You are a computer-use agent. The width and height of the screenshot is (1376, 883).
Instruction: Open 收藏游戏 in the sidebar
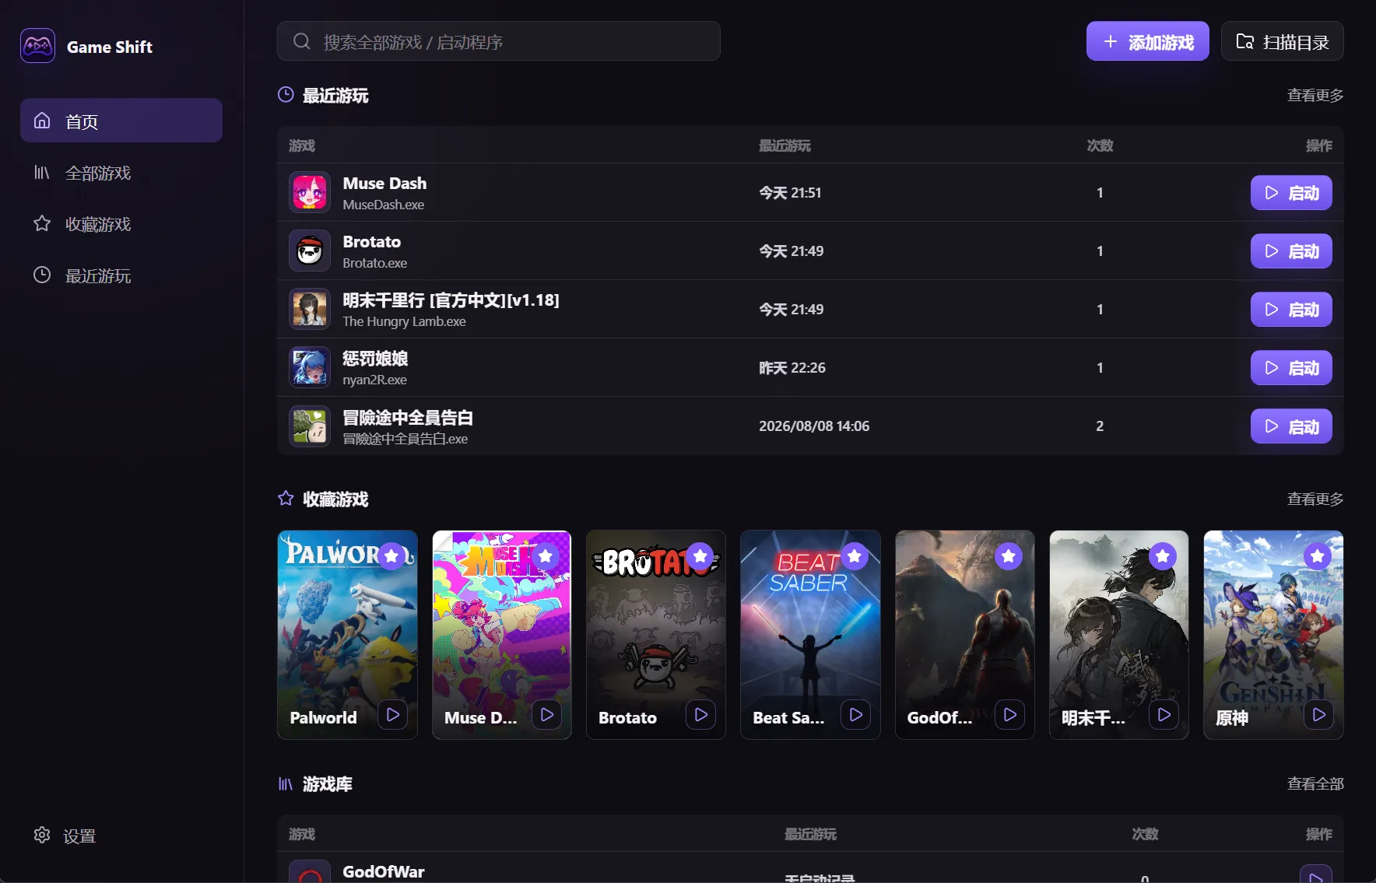[x=121, y=224]
